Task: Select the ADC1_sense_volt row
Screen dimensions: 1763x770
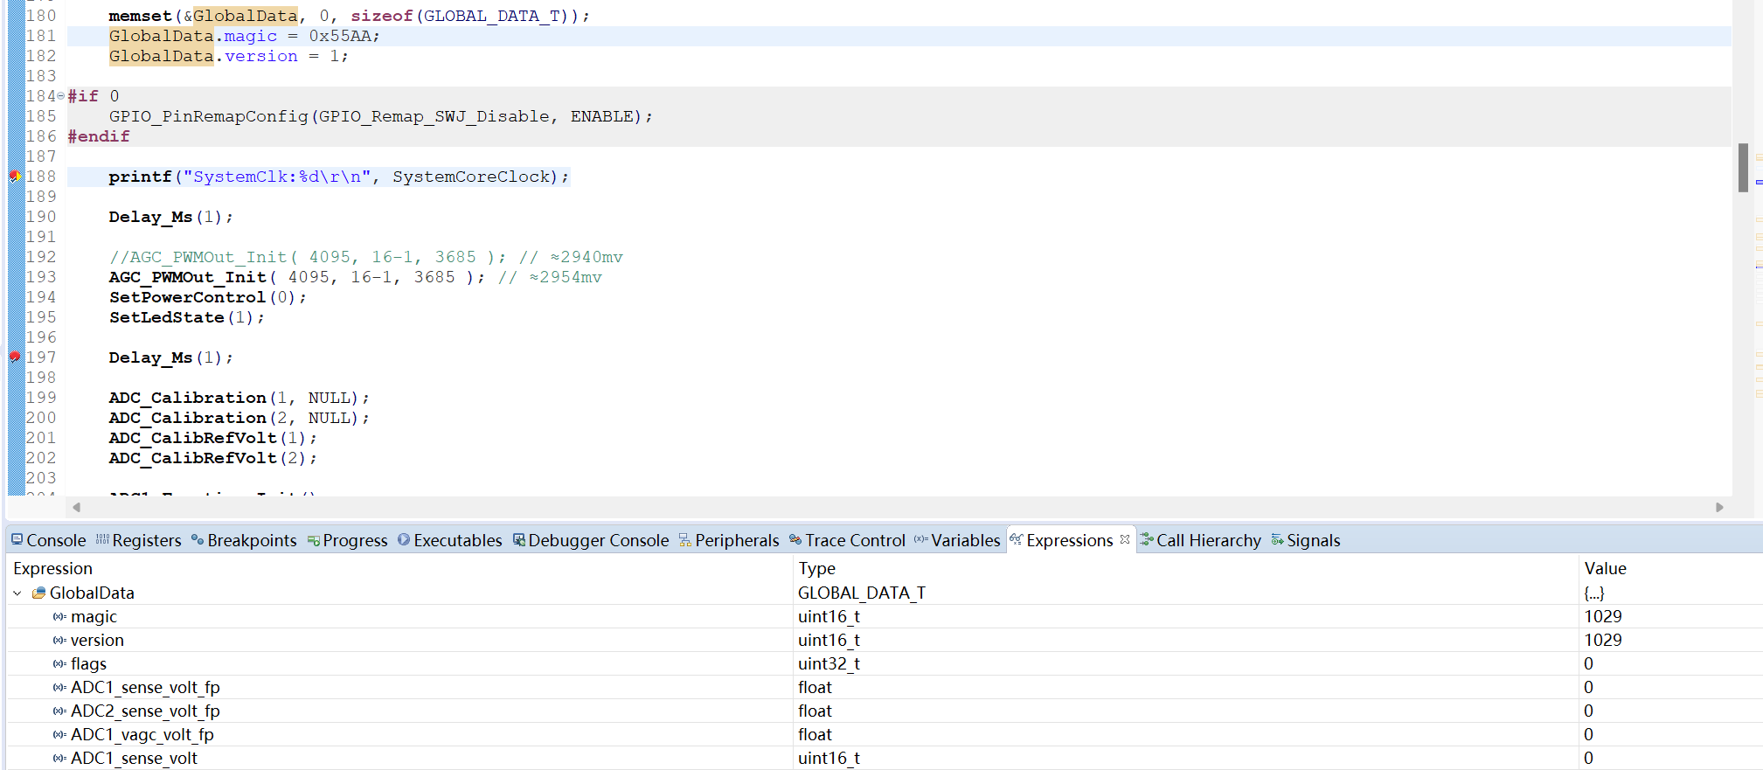Action: click(x=885, y=758)
